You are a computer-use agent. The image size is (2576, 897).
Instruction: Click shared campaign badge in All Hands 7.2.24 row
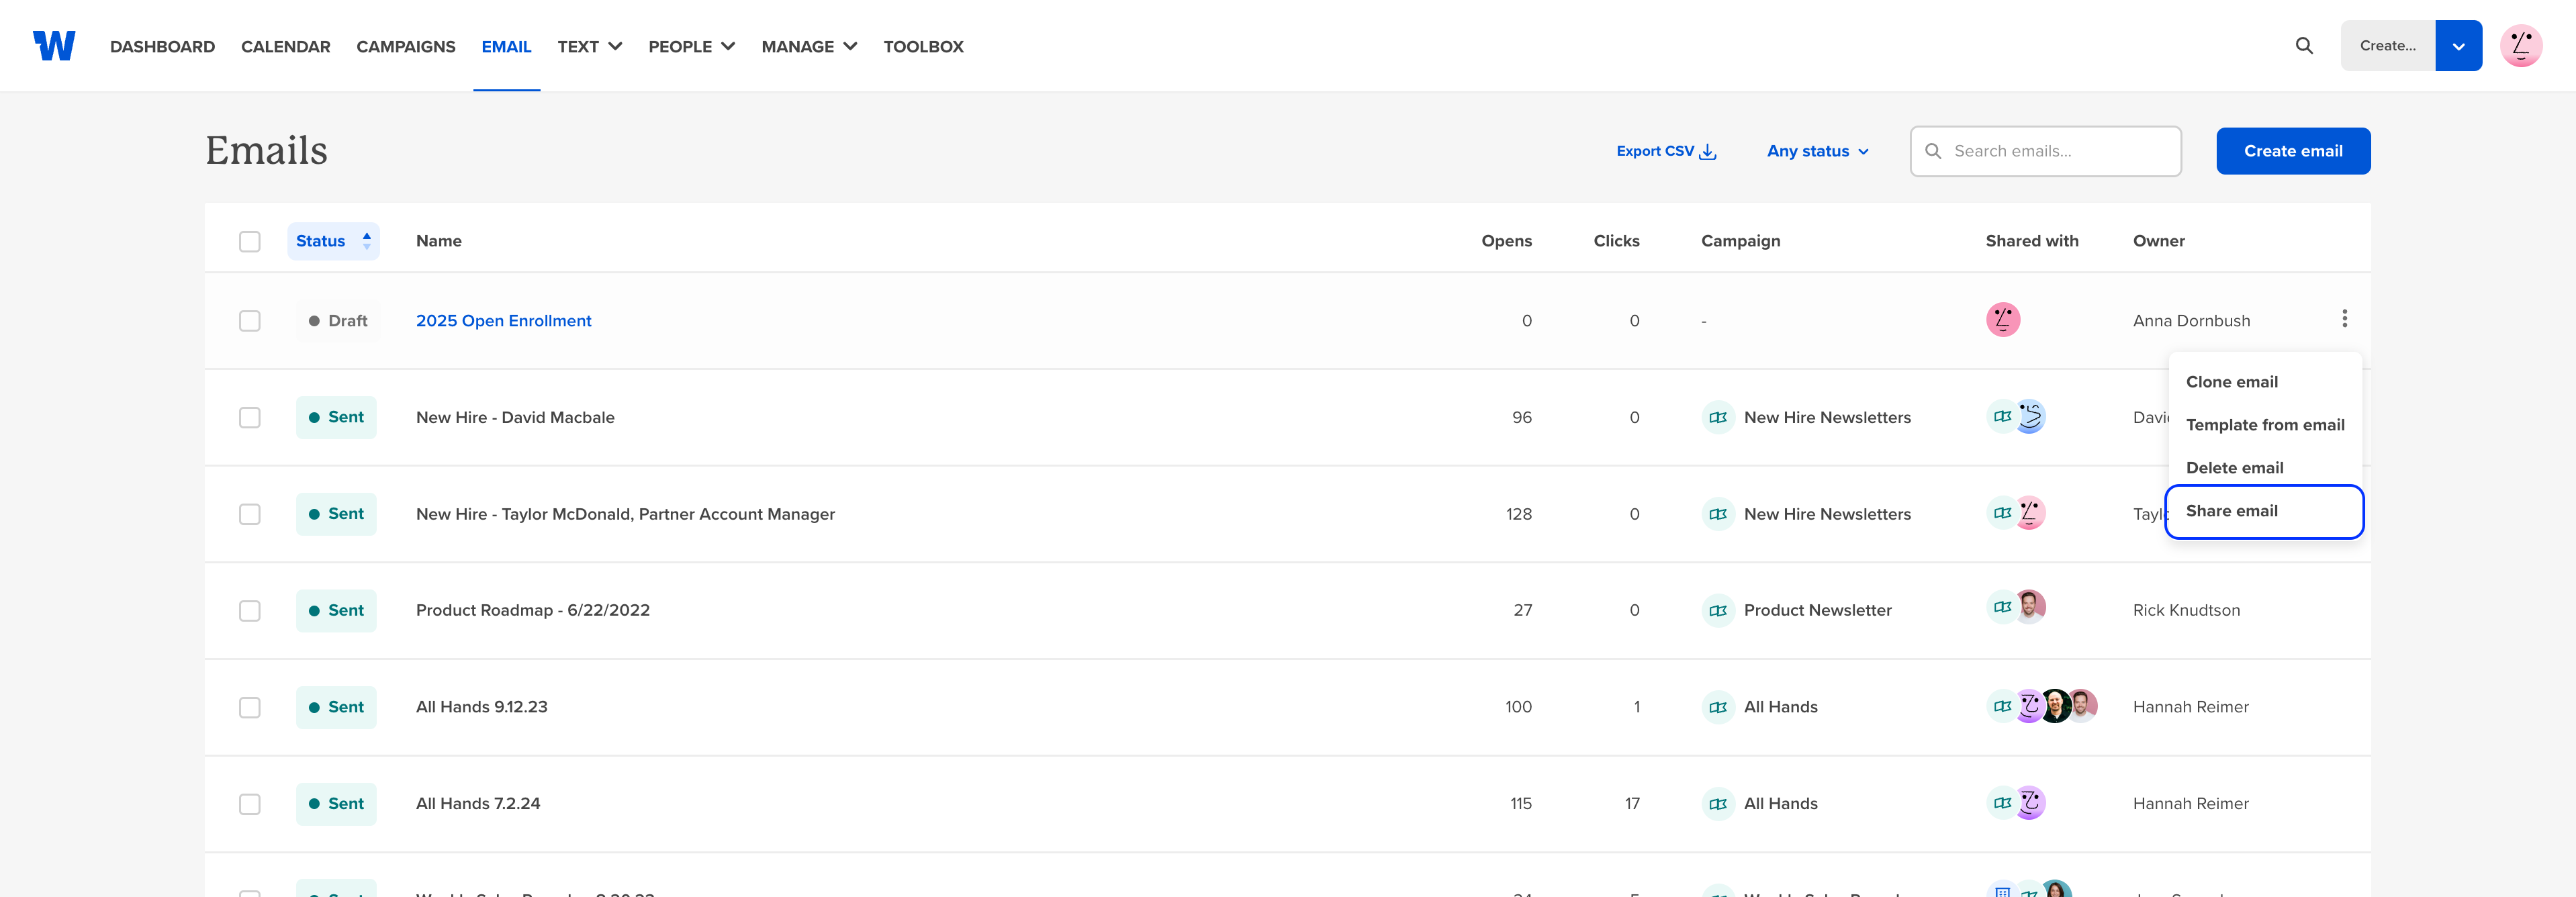point(2002,803)
